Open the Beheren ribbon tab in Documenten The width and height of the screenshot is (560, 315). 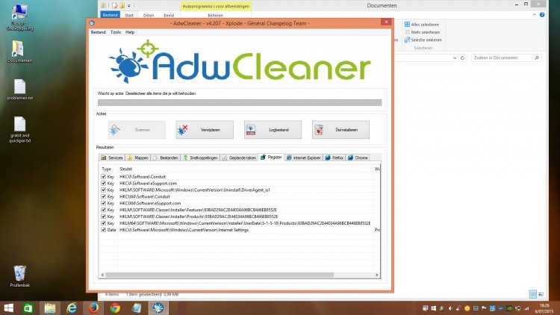215,16
